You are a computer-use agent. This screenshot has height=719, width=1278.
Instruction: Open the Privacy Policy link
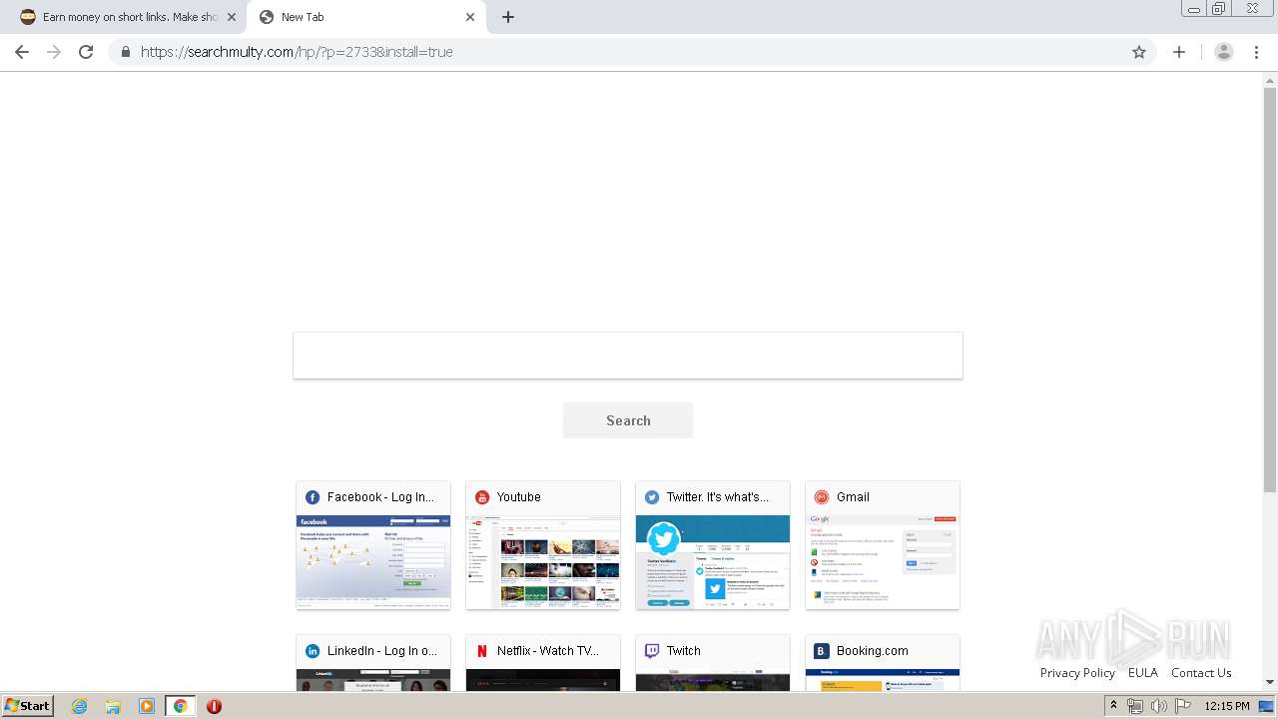click(1077, 673)
